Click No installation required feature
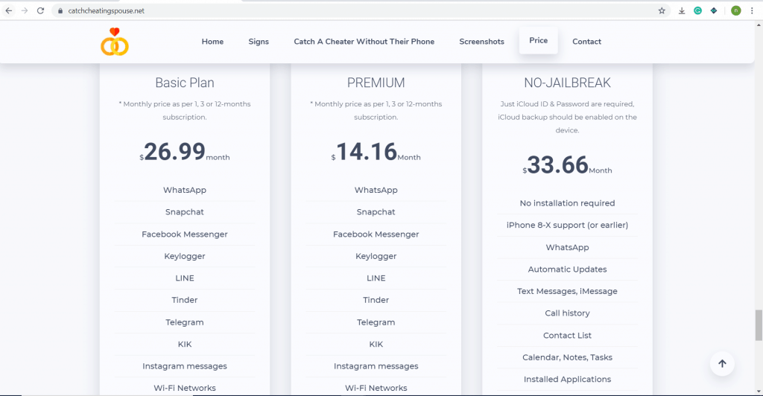 tap(567, 203)
